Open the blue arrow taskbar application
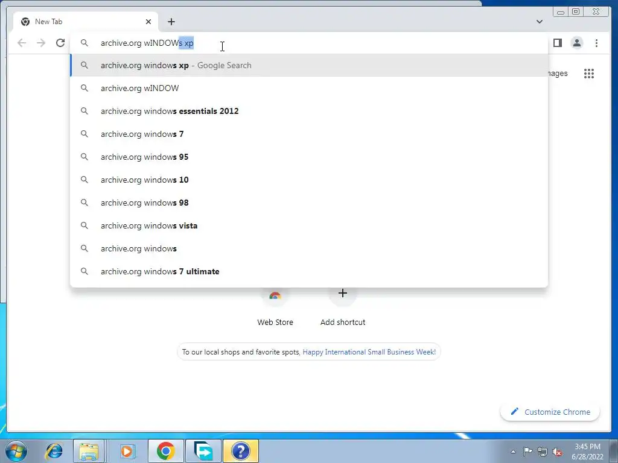 203,451
